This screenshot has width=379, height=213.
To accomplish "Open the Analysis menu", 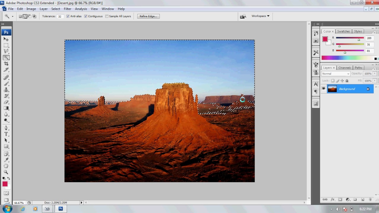I will (x=81, y=9).
